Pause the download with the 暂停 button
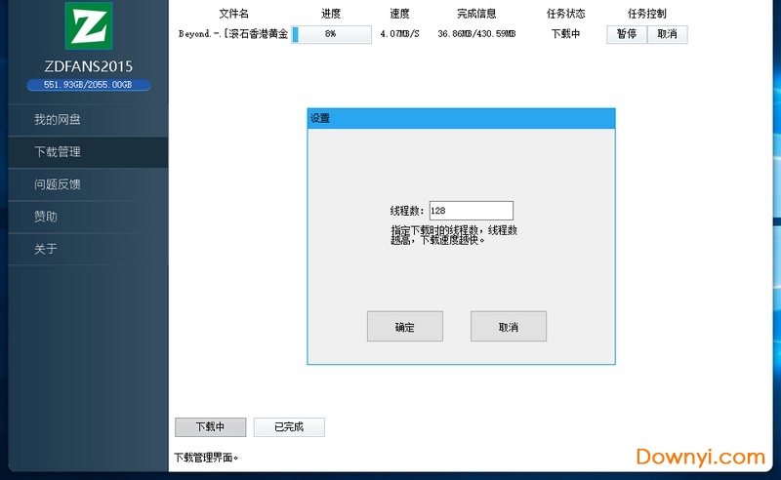This screenshot has height=480, width=781. point(627,34)
